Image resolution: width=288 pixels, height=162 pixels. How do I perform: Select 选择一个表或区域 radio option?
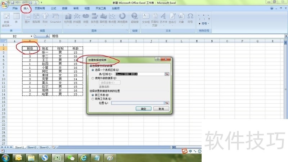click(93, 70)
